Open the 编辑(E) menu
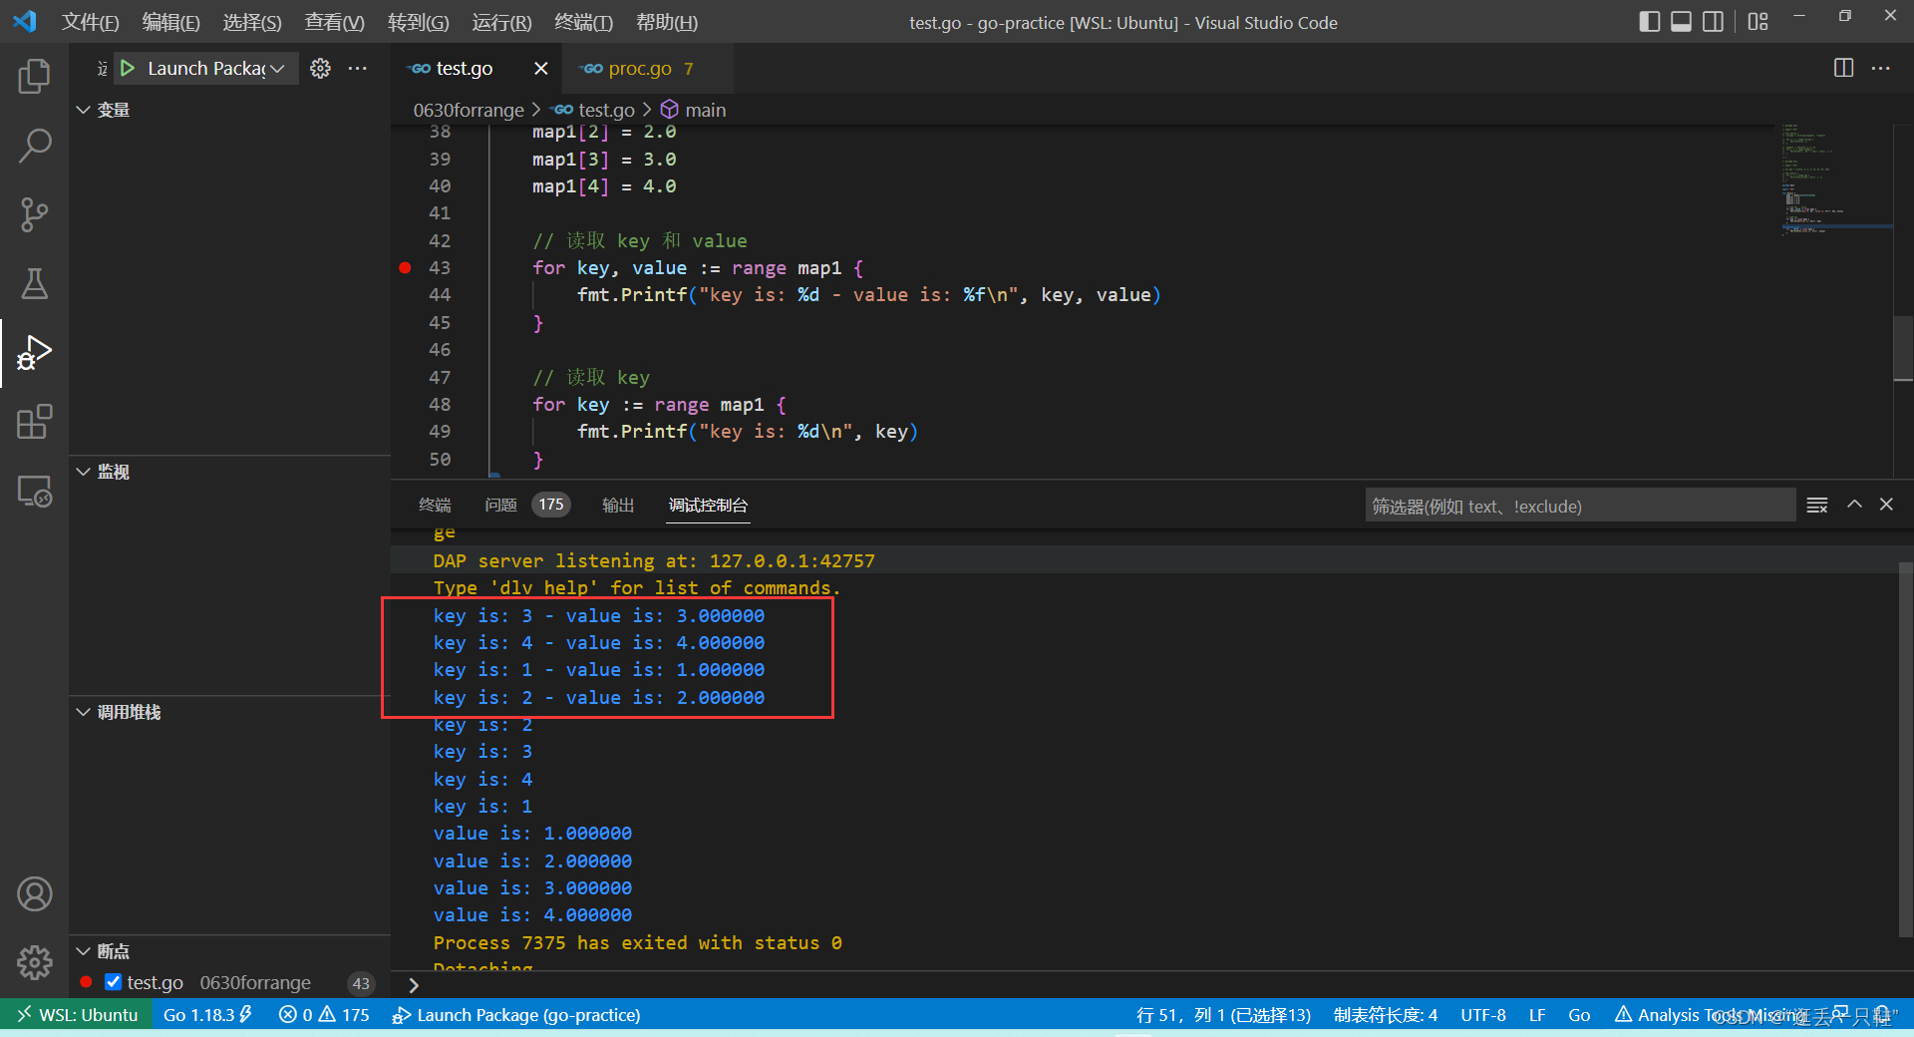Image resolution: width=1914 pixels, height=1037 pixels. click(x=170, y=22)
